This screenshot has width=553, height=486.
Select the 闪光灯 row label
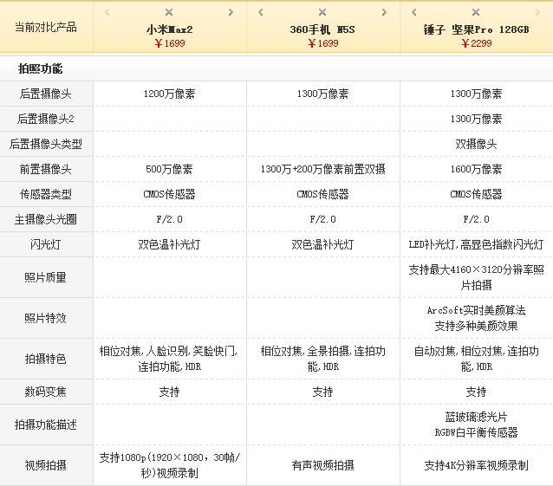[46, 244]
